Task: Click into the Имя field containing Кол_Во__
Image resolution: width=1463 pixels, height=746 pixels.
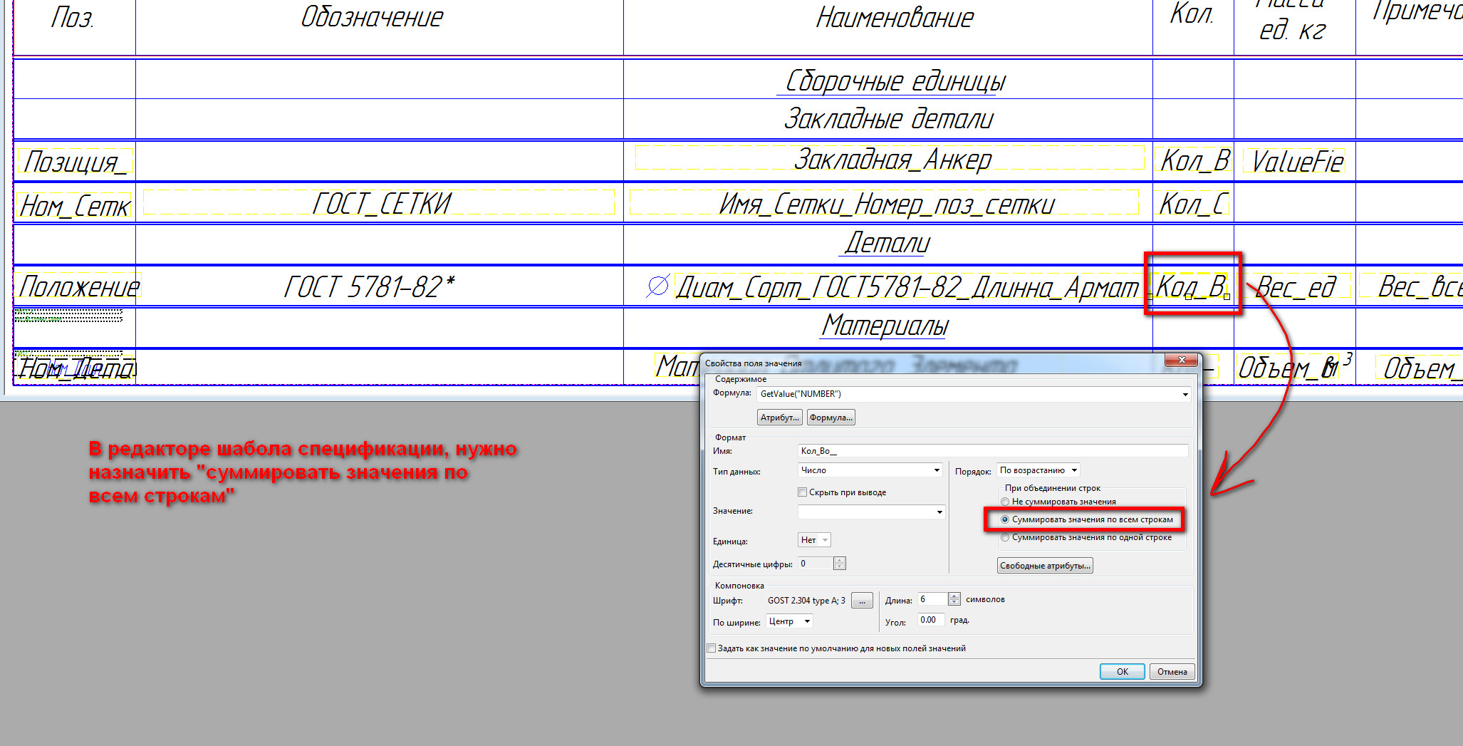Action: click(x=993, y=451)
